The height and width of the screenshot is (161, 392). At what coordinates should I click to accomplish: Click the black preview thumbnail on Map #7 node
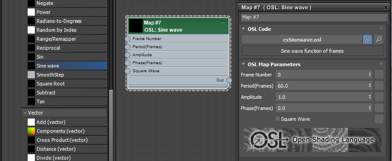(x=135, y=26)
